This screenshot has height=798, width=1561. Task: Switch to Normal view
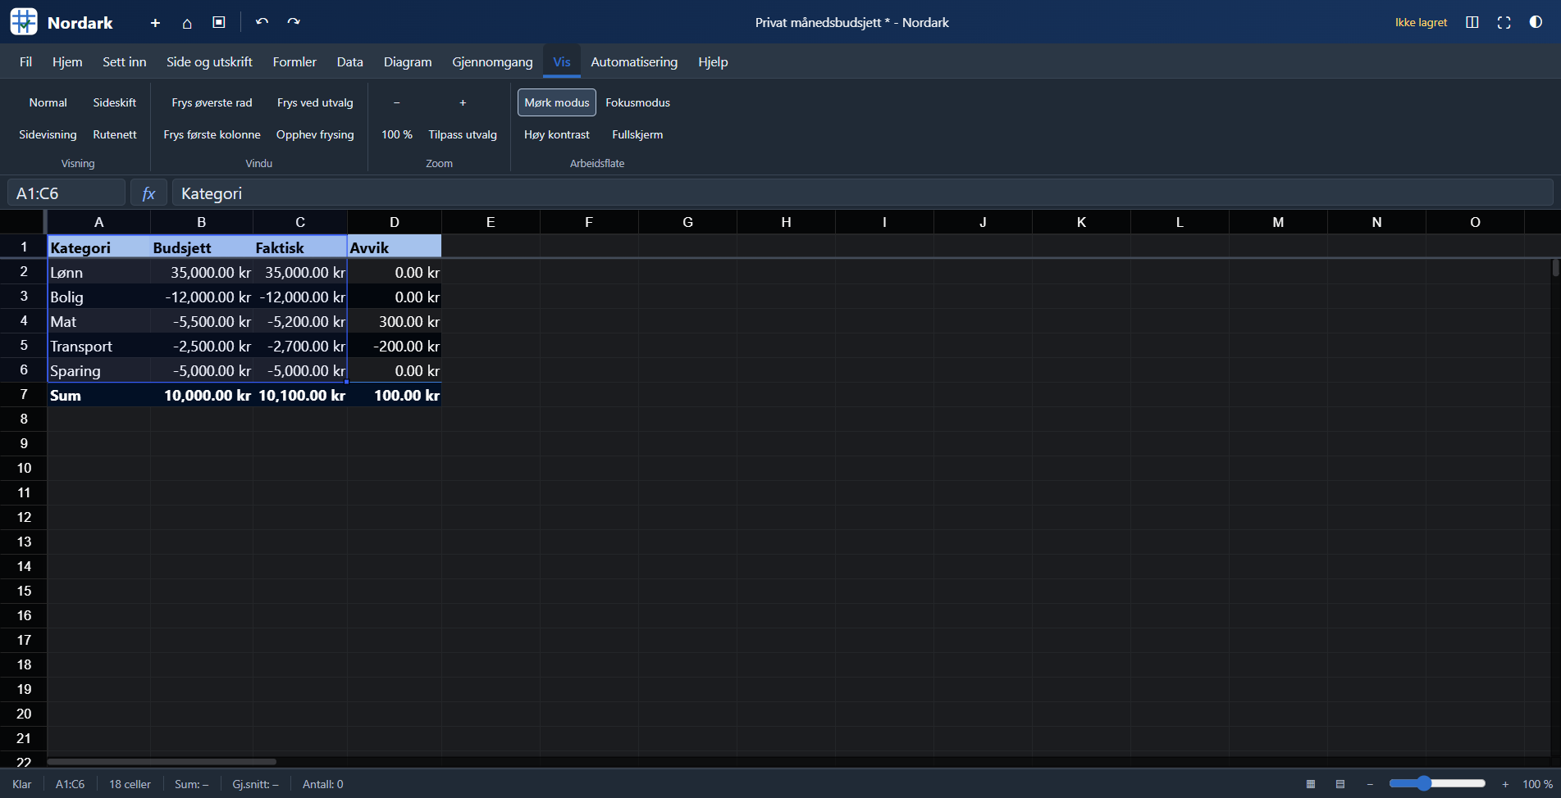(x=48, y=102)
